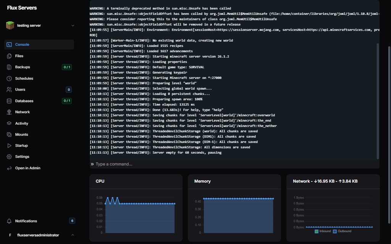
Task: Click the 'Loaded 1617 advancements' log line
Action: (x=141, y=51)
